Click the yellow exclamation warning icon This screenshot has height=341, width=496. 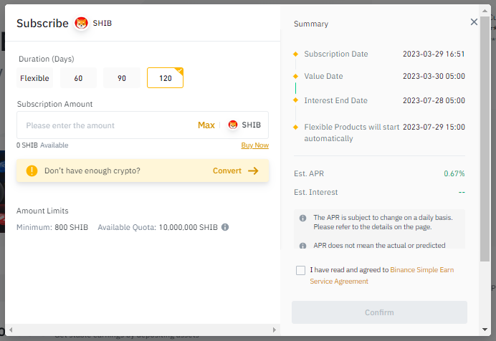(32, 170)
